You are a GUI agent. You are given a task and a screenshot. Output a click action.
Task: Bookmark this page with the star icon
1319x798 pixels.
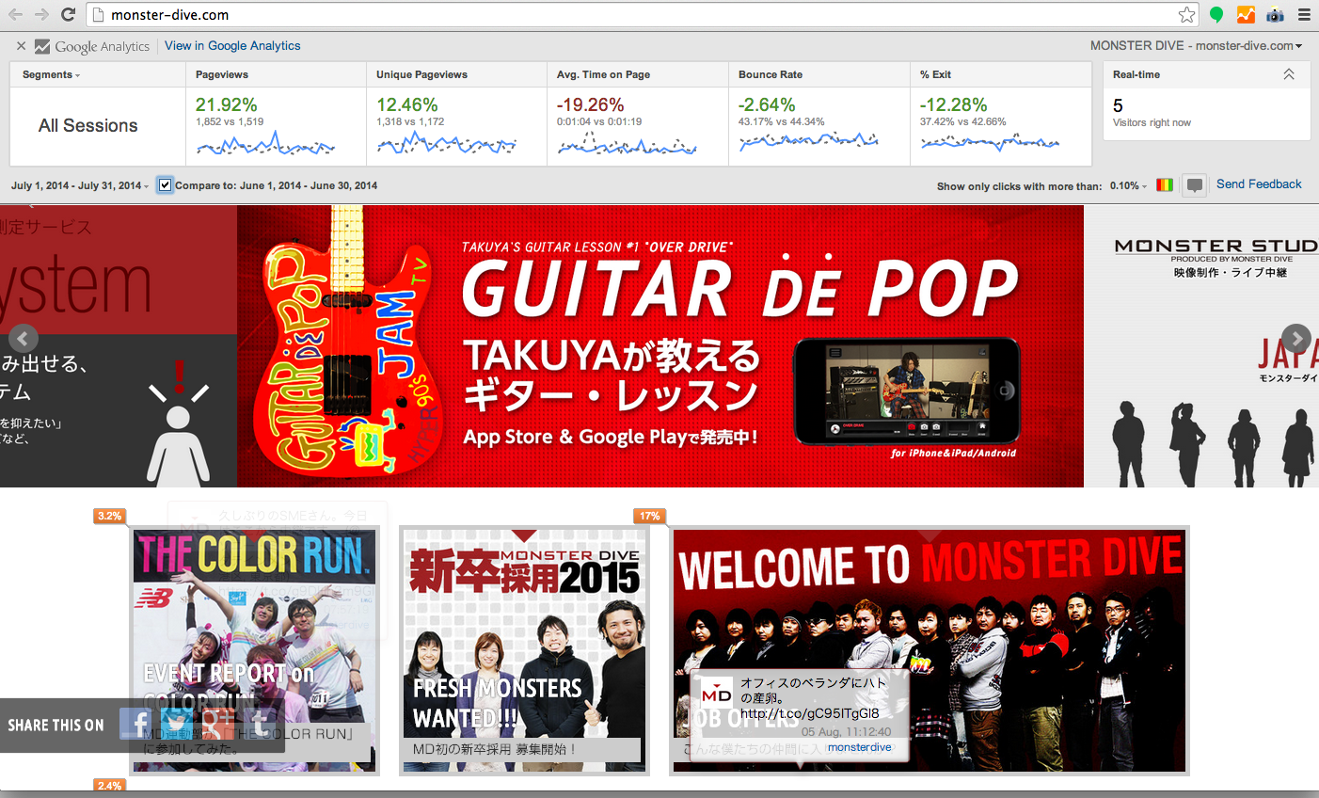click(x=1186, y=14)
